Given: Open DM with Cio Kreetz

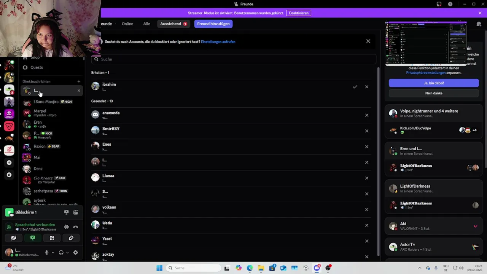Looking at the screenshot, I should [52, 180].
